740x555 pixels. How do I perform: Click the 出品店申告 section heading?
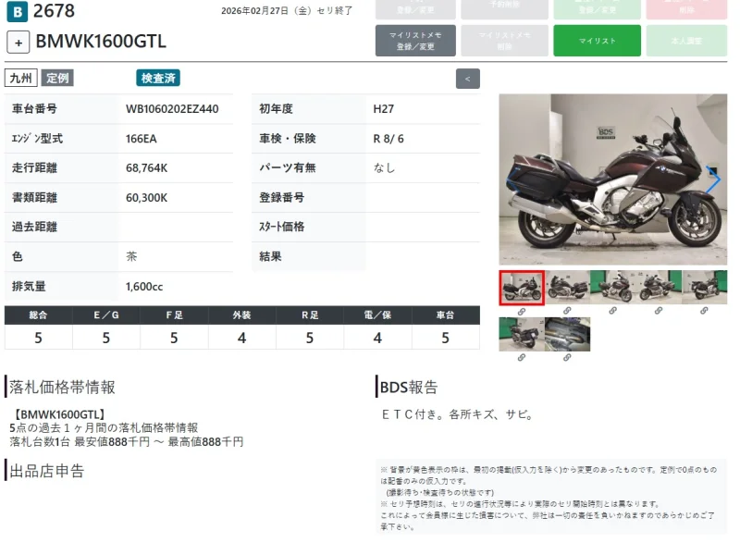point(47,471)
